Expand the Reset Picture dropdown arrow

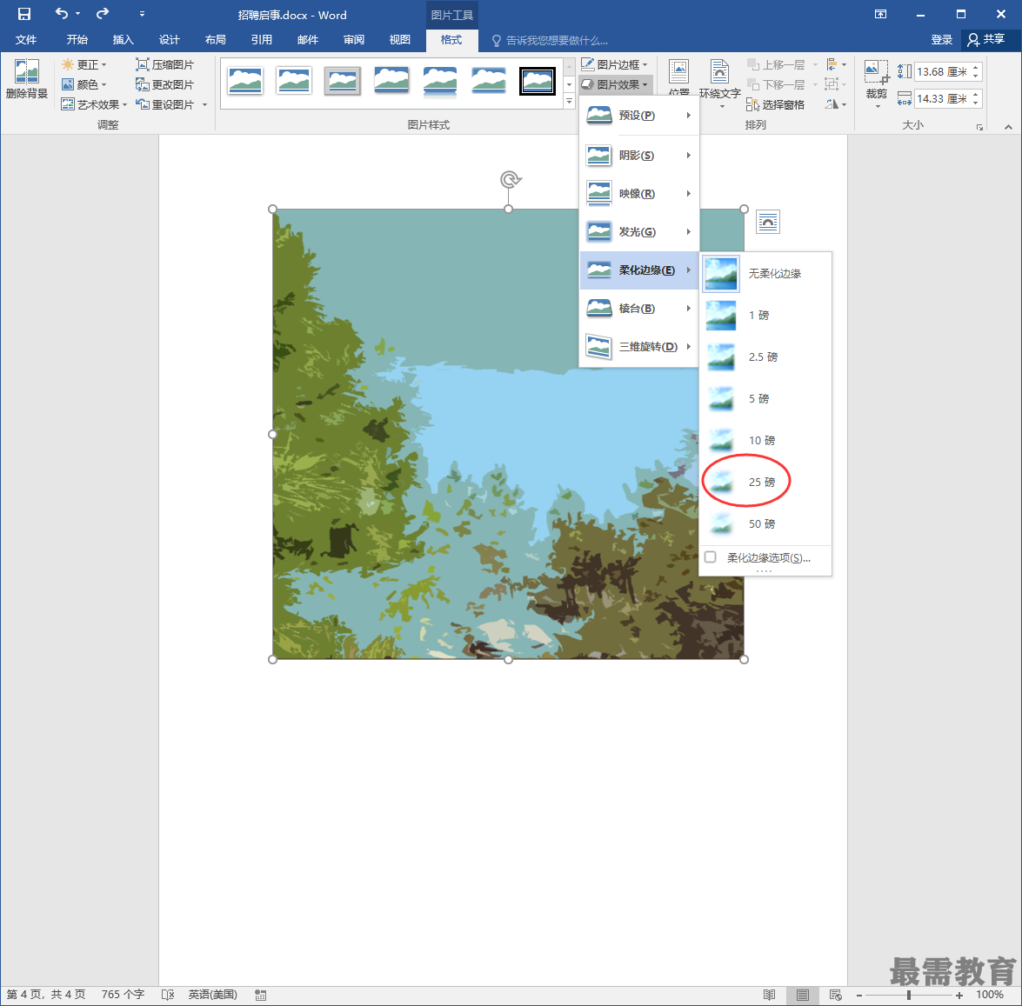pos(204,104)
